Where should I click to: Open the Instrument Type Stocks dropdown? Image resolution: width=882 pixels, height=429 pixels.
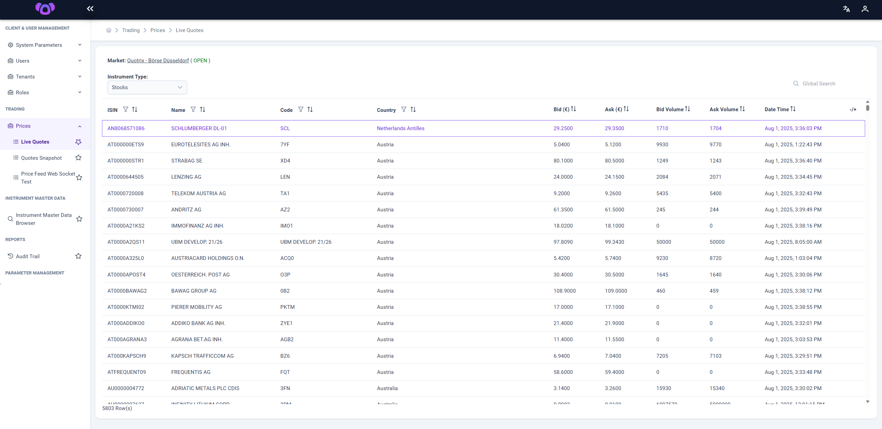pos(147,87)
